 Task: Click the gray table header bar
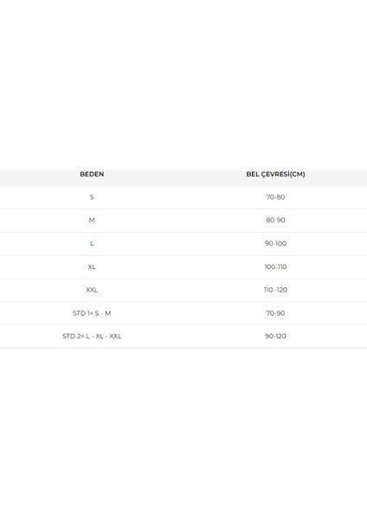tap(183, 178)
